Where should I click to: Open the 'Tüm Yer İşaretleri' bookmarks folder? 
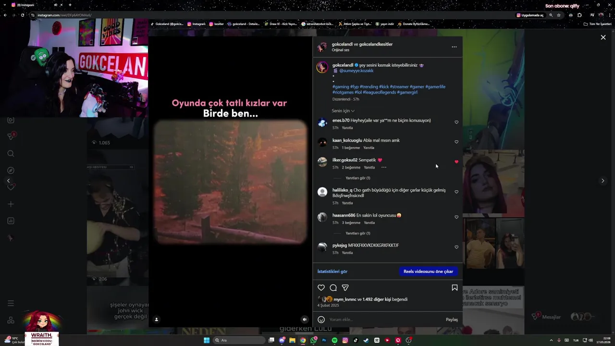point(598,24)
